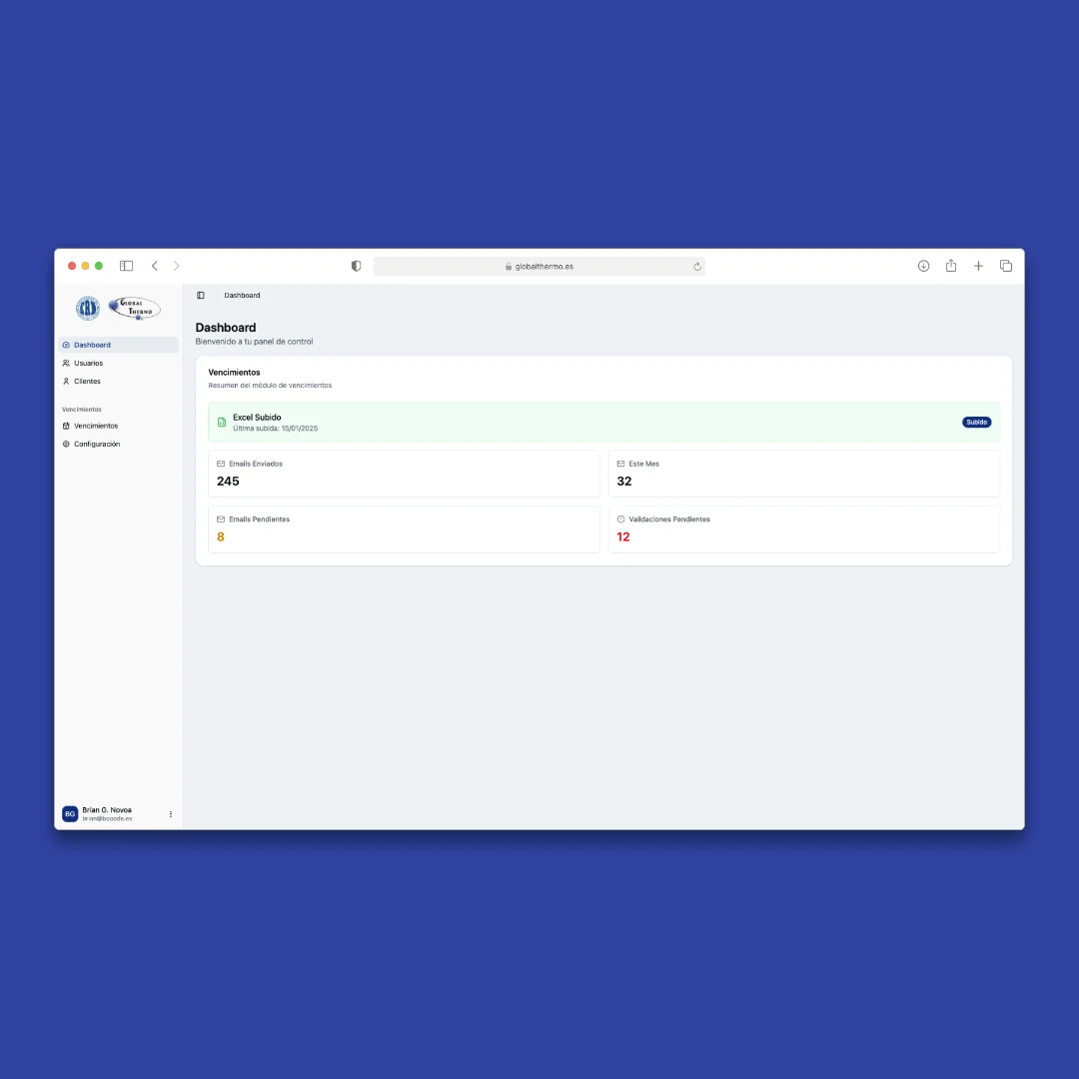This screenshot has height=1079, width=1079.
Task: Click the Emails Enviados label
Action: [x=256, y=464]
